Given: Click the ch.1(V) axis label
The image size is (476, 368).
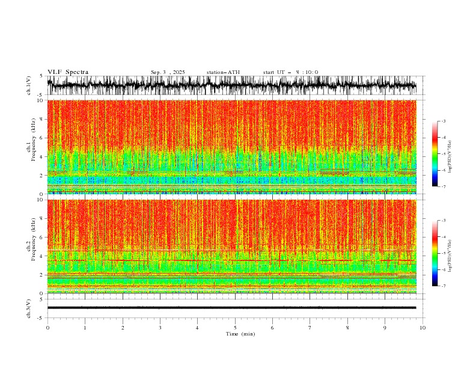Looking at the screenshot, I should point(29,85).
